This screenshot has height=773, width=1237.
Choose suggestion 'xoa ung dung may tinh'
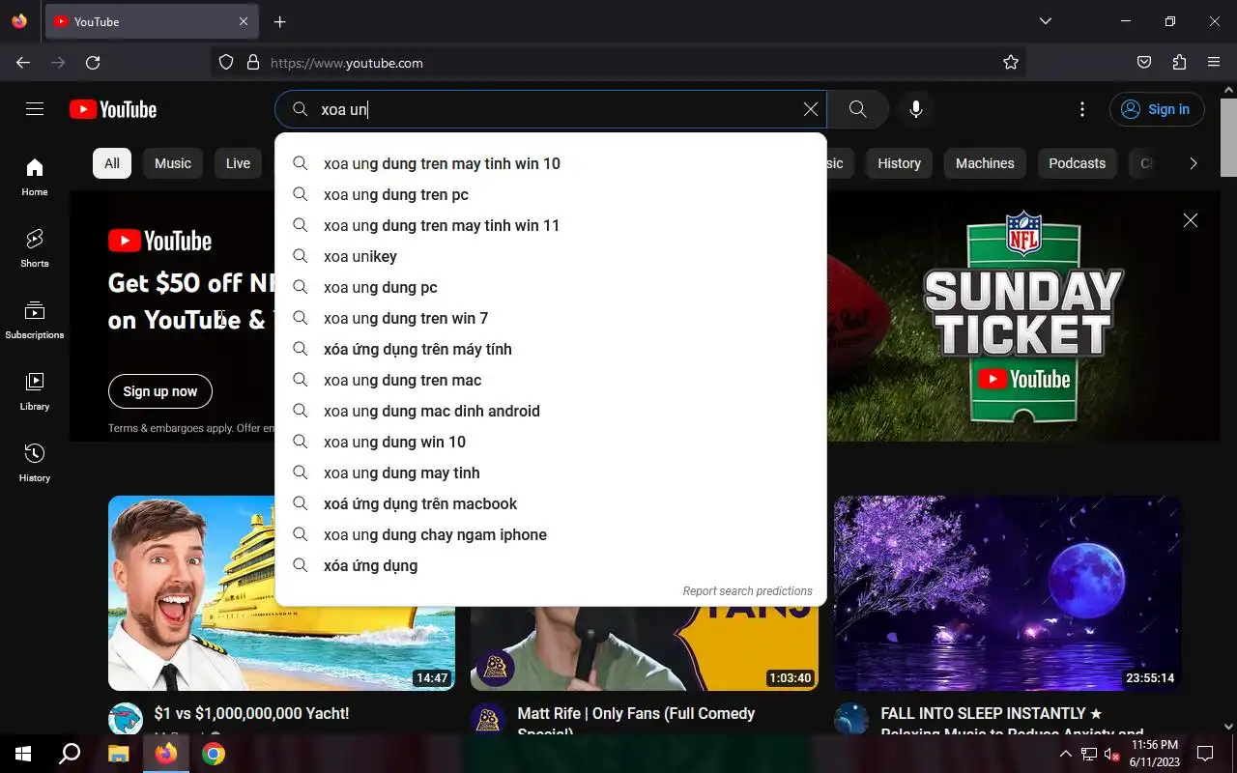551,472
